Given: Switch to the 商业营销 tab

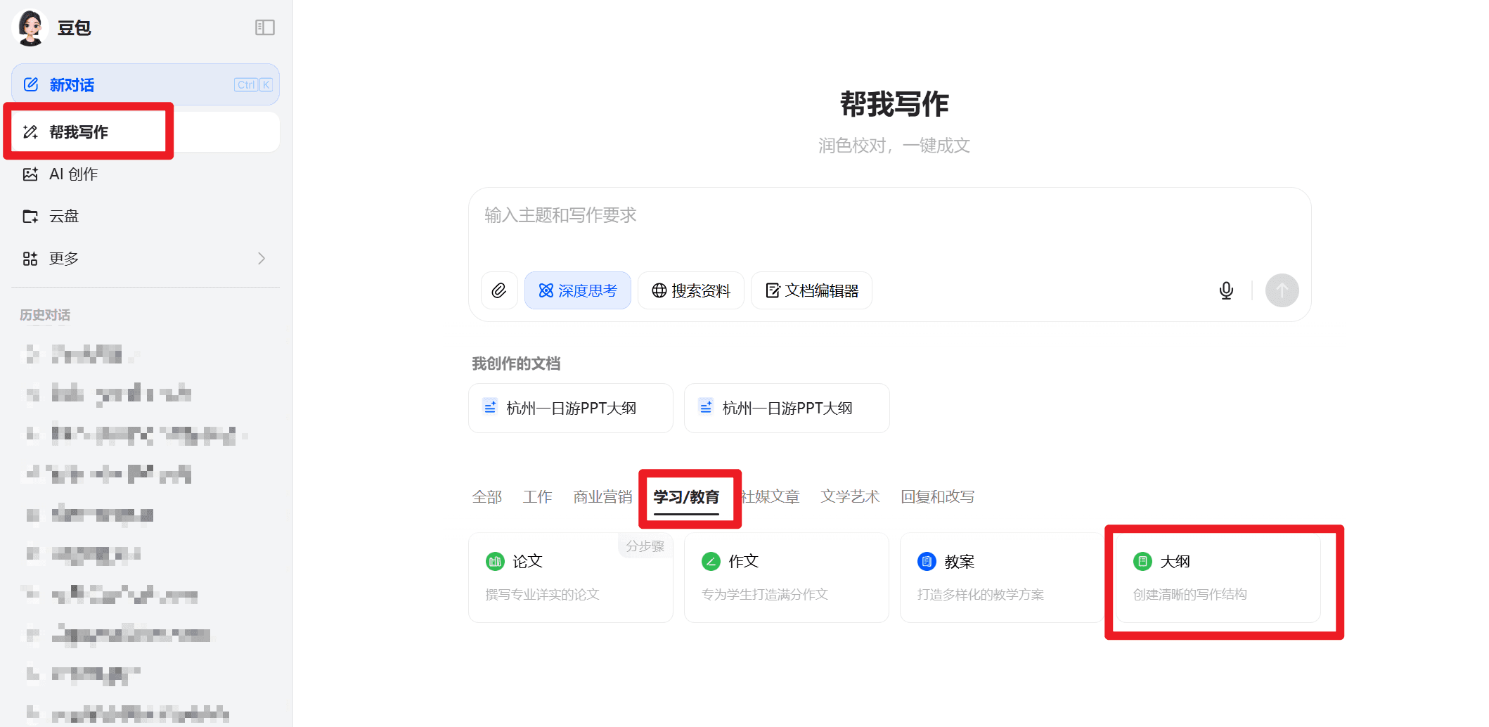Looking at the screenshot, I should 602,497.
